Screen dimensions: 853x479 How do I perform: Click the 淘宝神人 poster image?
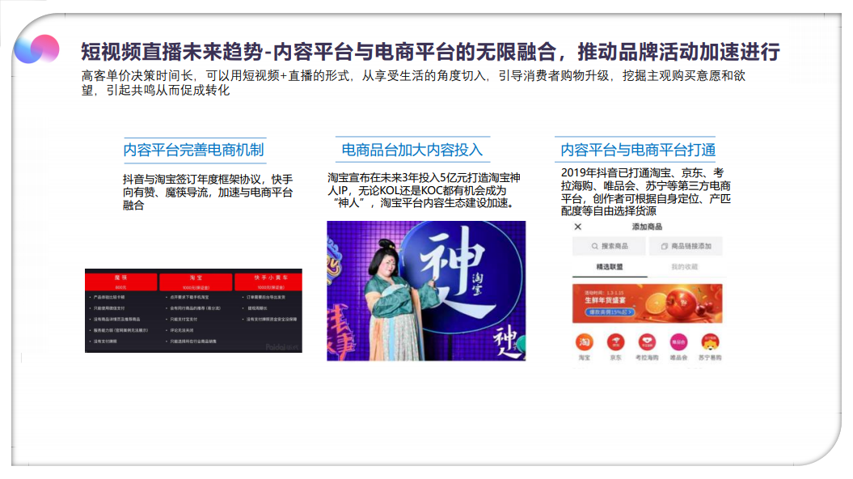(x=426, y=290)
